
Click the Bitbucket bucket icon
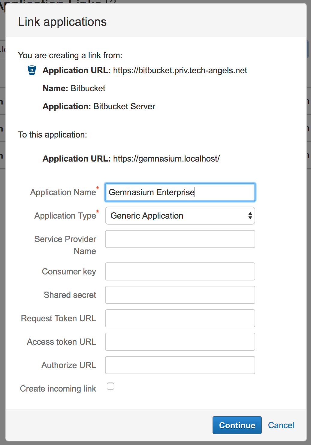click(x=32, y=70)
